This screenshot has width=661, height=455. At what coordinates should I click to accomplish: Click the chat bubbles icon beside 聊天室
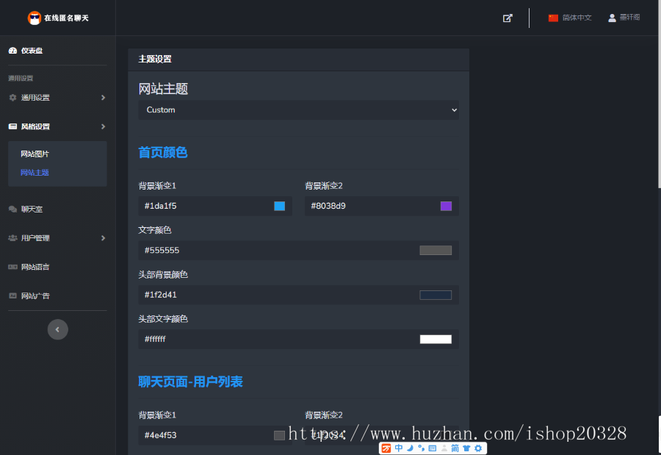(12, 209)
